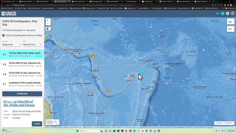Select the 4.6 ESE of Lata earthquake entry
The width and height of the screenshot is (236, 133).
click(x=22, y=74)
